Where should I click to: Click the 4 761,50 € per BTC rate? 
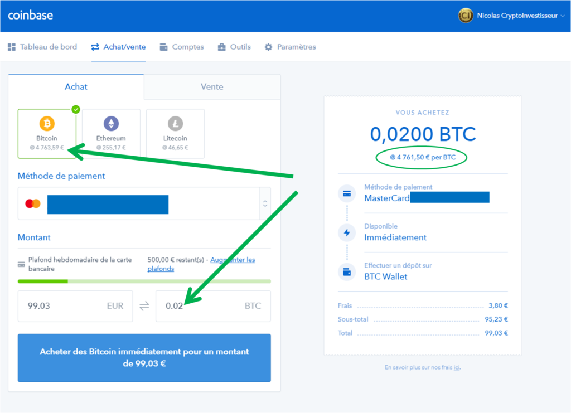pyautogui.click(x=423, y=157)
